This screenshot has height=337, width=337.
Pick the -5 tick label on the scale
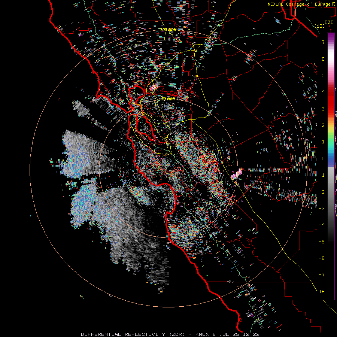point(322,242)
